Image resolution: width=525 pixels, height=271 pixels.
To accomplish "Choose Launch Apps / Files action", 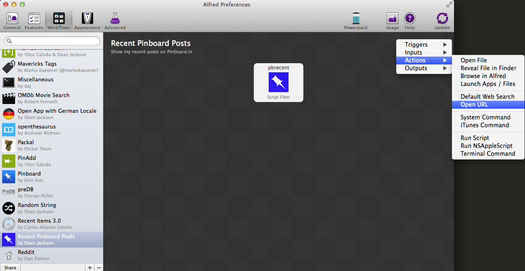I will [488, 84].
